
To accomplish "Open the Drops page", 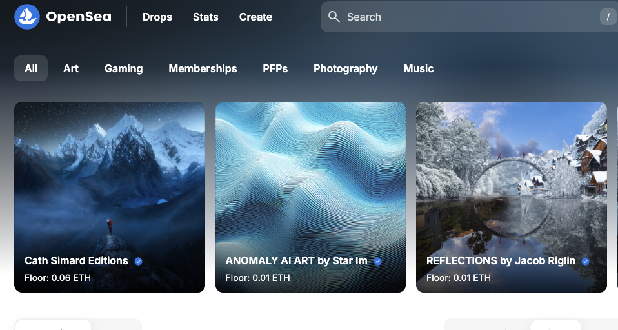I will click(x=157, y=17).
